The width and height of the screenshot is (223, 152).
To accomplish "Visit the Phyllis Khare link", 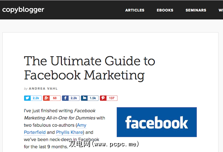I will tap(69, 132).
